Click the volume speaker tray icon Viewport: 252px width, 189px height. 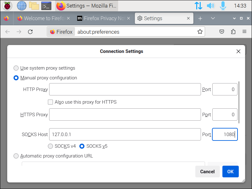point(210,6)
